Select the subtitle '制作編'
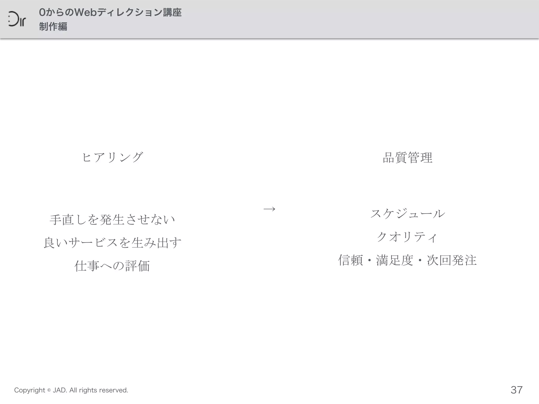 [53, 27]
